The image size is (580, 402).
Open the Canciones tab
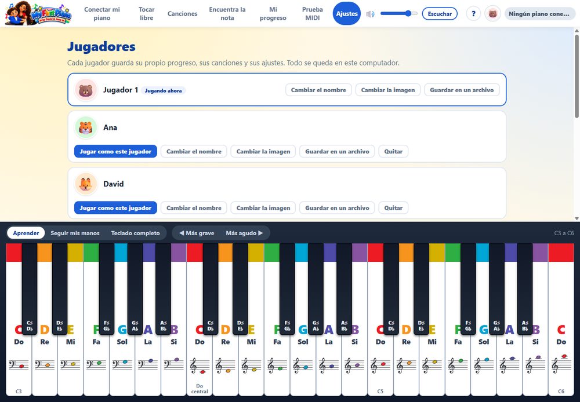182,14
